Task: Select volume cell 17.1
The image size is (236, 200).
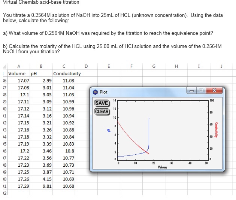Action: tap(18, 95)
